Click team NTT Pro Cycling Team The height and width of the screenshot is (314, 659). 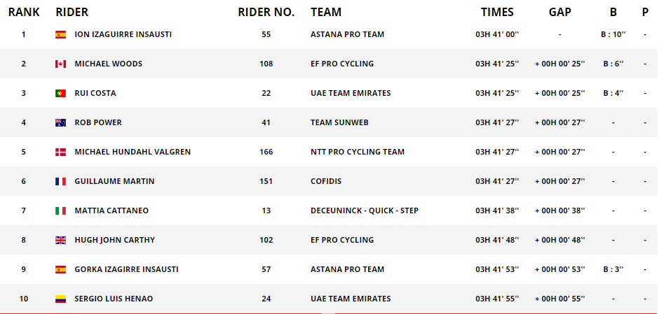click(x=358, y=152)
